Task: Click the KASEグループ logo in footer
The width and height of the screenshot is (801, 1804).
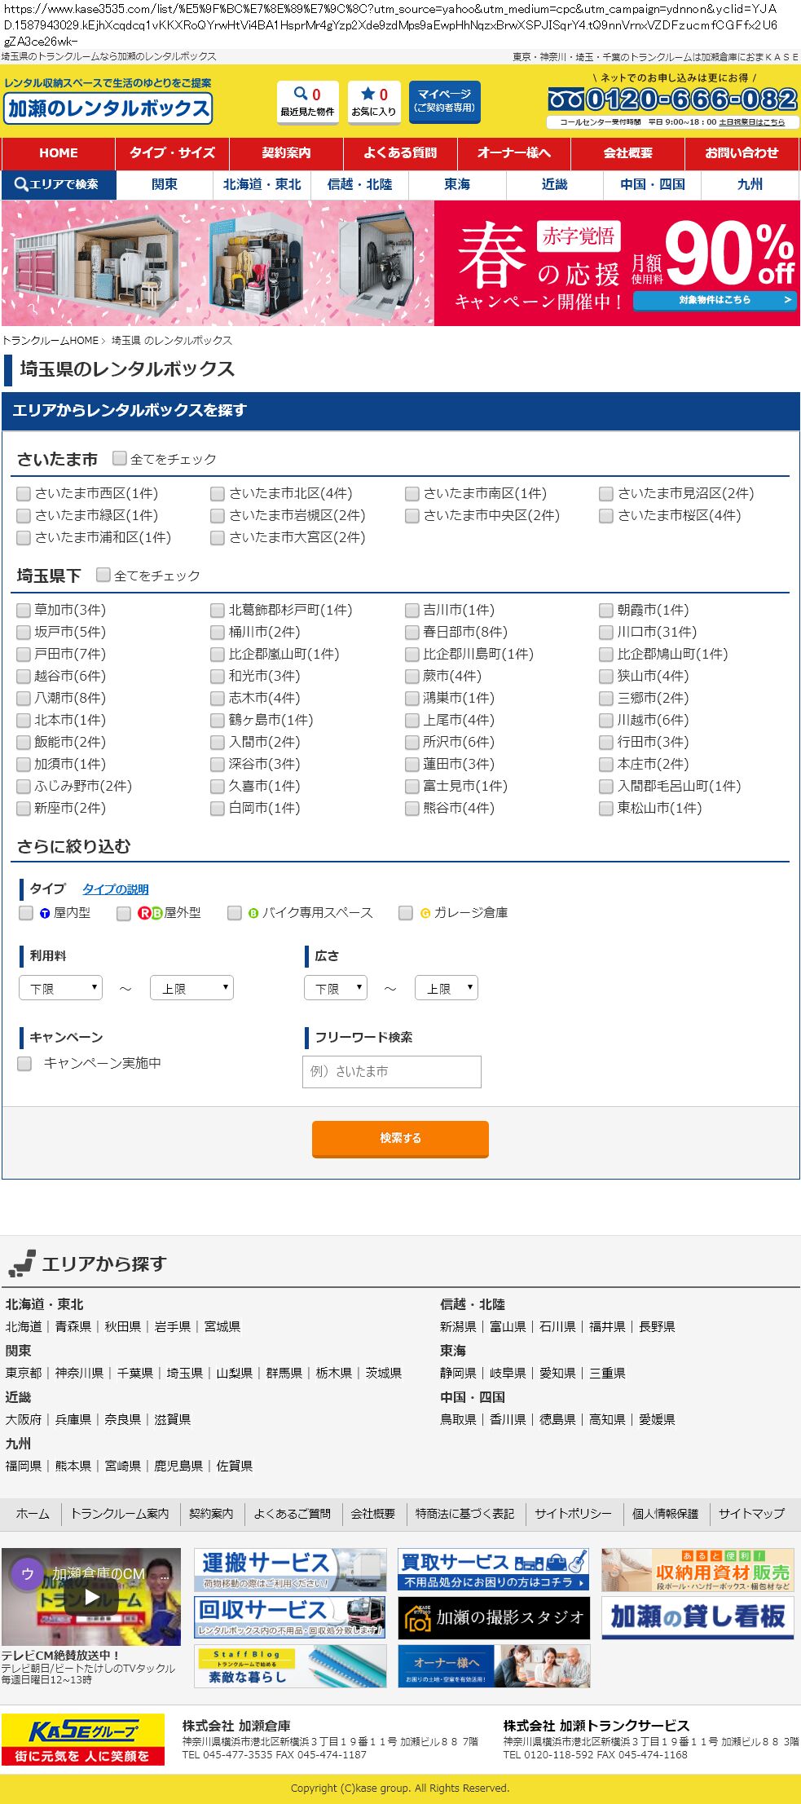Action: point(83,1739)
